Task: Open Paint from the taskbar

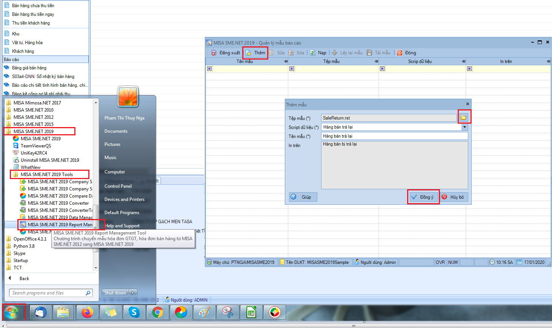Action: [205, 313]
